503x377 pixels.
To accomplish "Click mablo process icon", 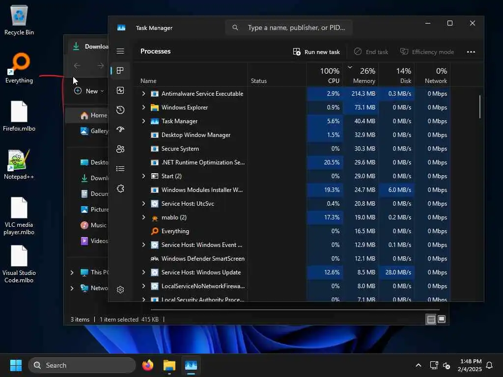I will (x=155, y=217).
